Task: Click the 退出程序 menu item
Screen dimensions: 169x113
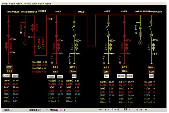Action: [x=48, y=3]
